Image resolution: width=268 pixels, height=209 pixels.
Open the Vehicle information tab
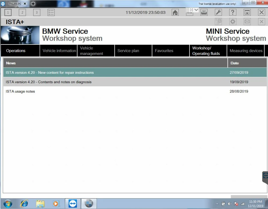[x=58, y=51]
